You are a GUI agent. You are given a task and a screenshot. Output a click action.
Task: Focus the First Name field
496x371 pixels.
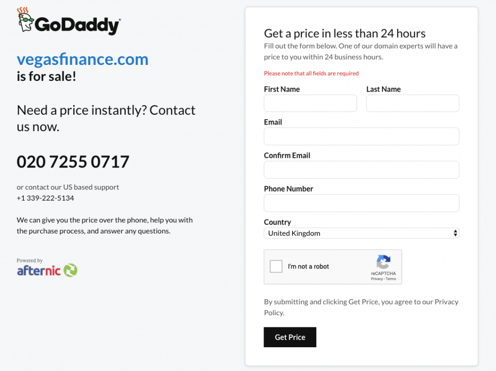coord(310,103)
